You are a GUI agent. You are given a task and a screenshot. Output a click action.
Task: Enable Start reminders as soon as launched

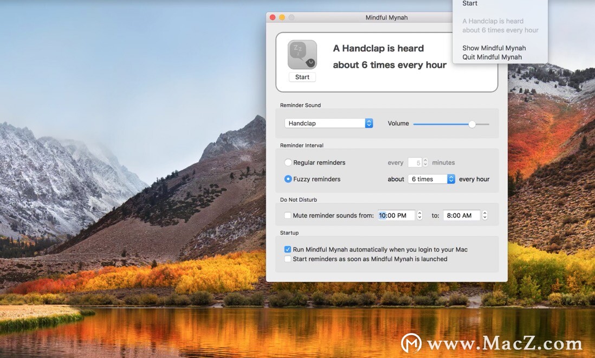[x=288, y=259]
